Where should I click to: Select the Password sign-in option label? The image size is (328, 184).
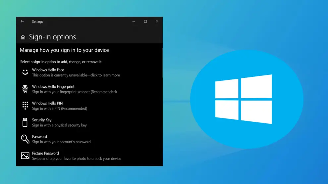pyautogui.click(x=39, y=137)
